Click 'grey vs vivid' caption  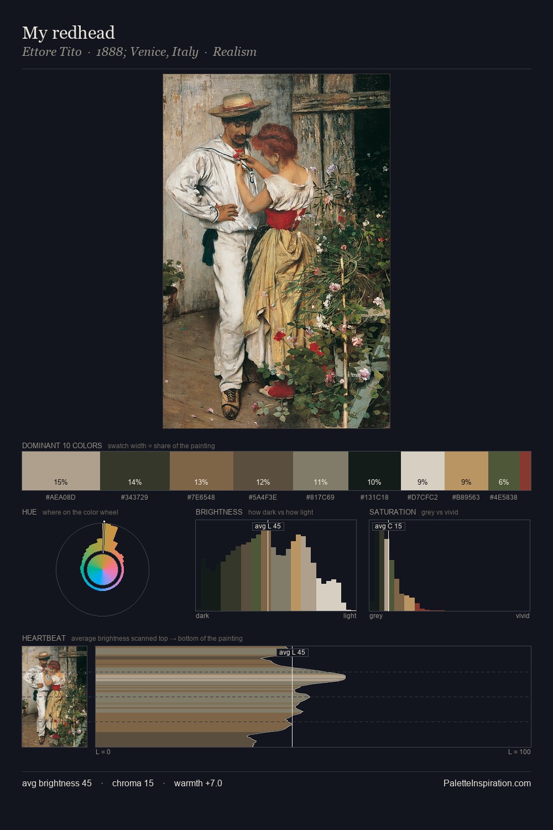[440, 512]
